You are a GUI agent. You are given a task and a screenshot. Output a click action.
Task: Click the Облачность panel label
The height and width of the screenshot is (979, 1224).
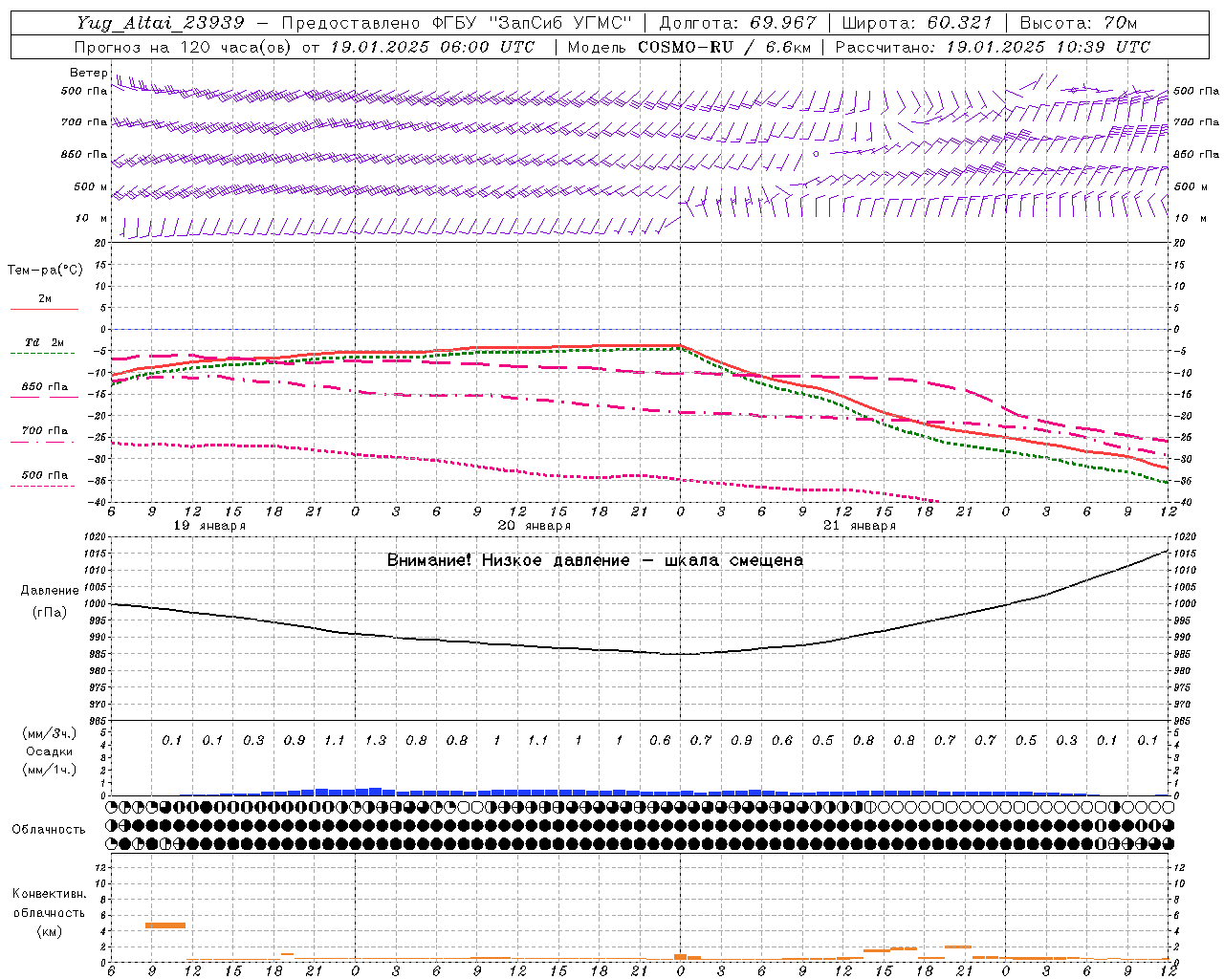pos(49,829)
